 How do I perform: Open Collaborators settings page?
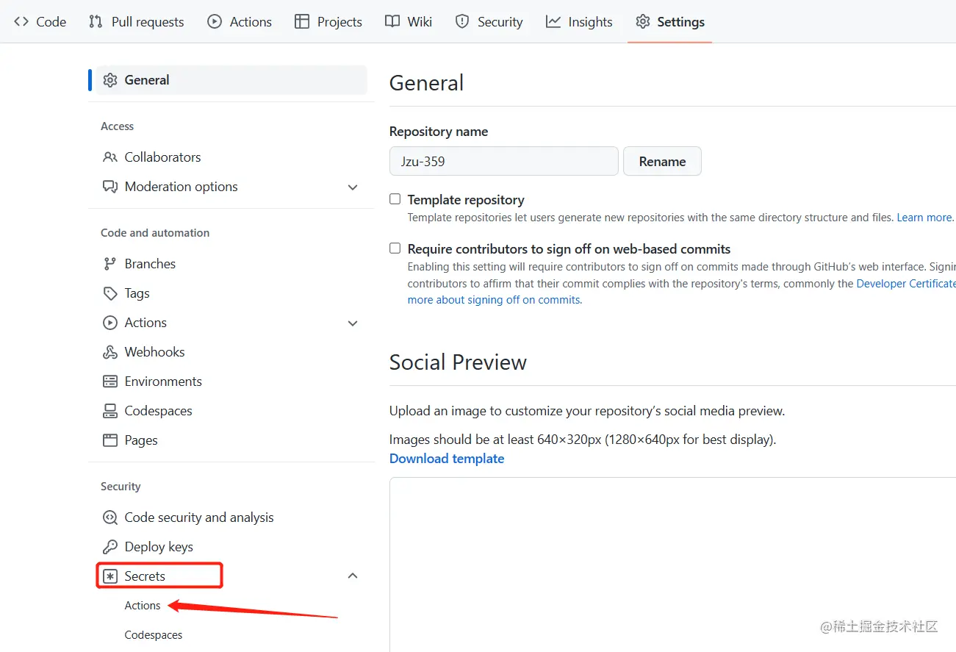click(x=162, y=157)
